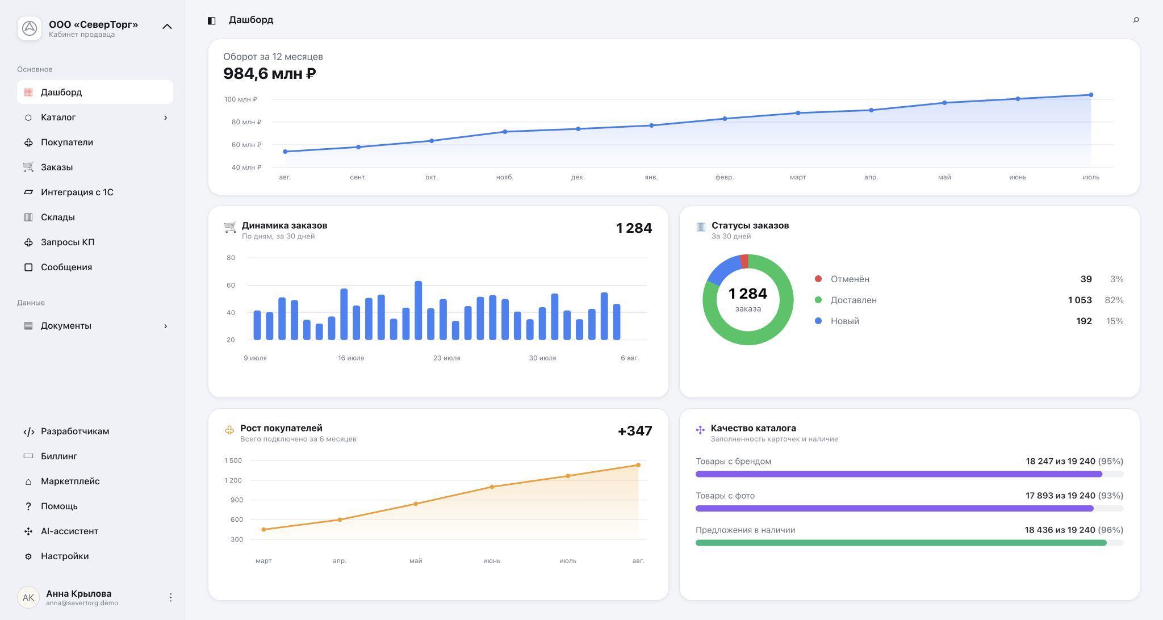Open user menu with three dots

(x=170, y=597)
